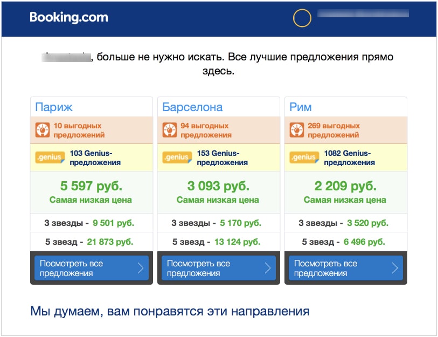Click '153 Genius-предложения' text
Image resolution: width=438 pixels, height=337 pixels.
[x=223, y=158]
